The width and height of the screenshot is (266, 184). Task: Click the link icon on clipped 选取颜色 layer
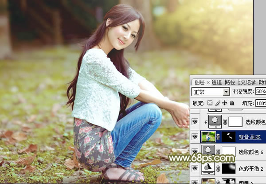coord(225,122)
